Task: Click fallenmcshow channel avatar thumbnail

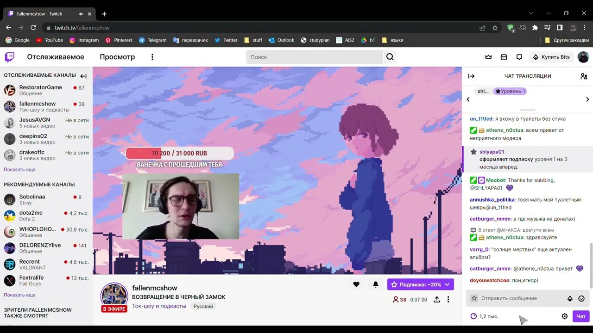Action: [x=114, y=296]
